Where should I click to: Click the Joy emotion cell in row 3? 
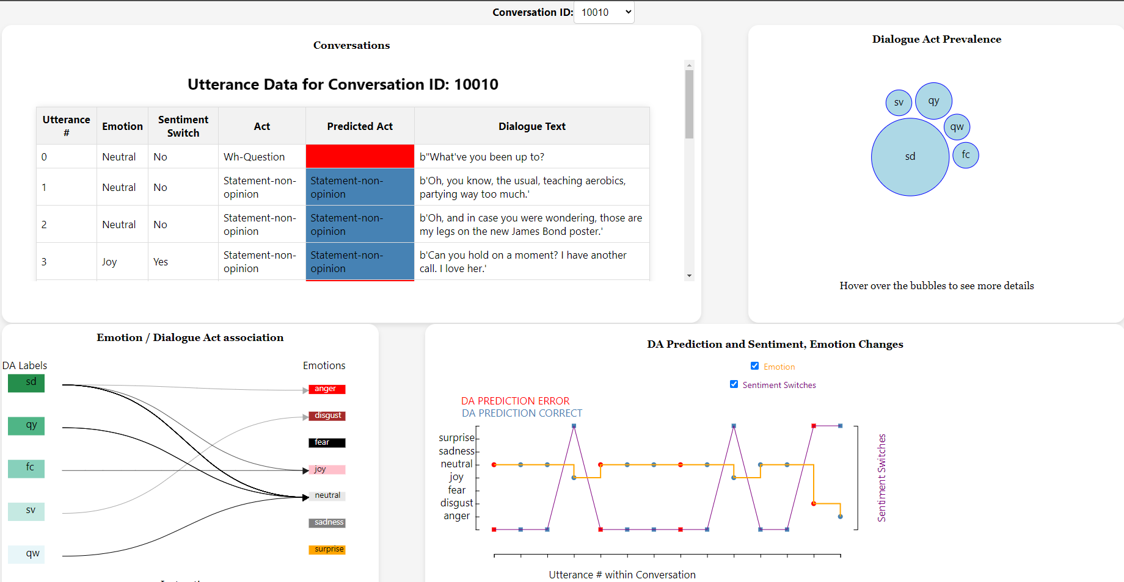(x=122, y=262)
